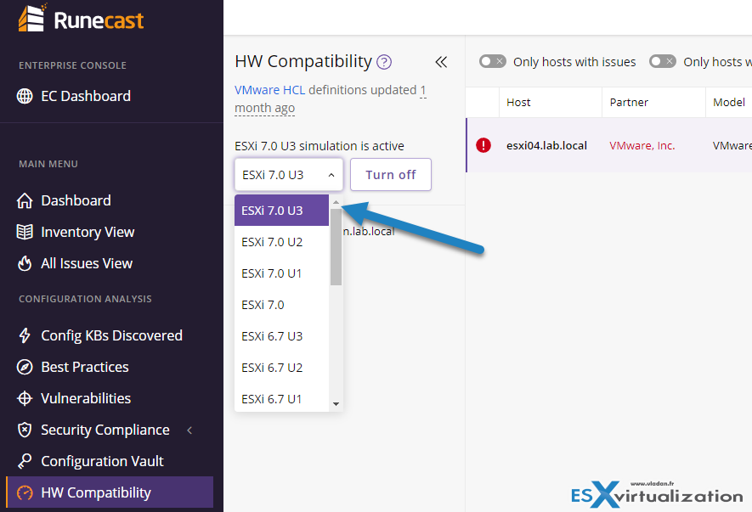Open HW Compatibility help question icon
This screenshot has width=752, height=512.
(384, 62)
